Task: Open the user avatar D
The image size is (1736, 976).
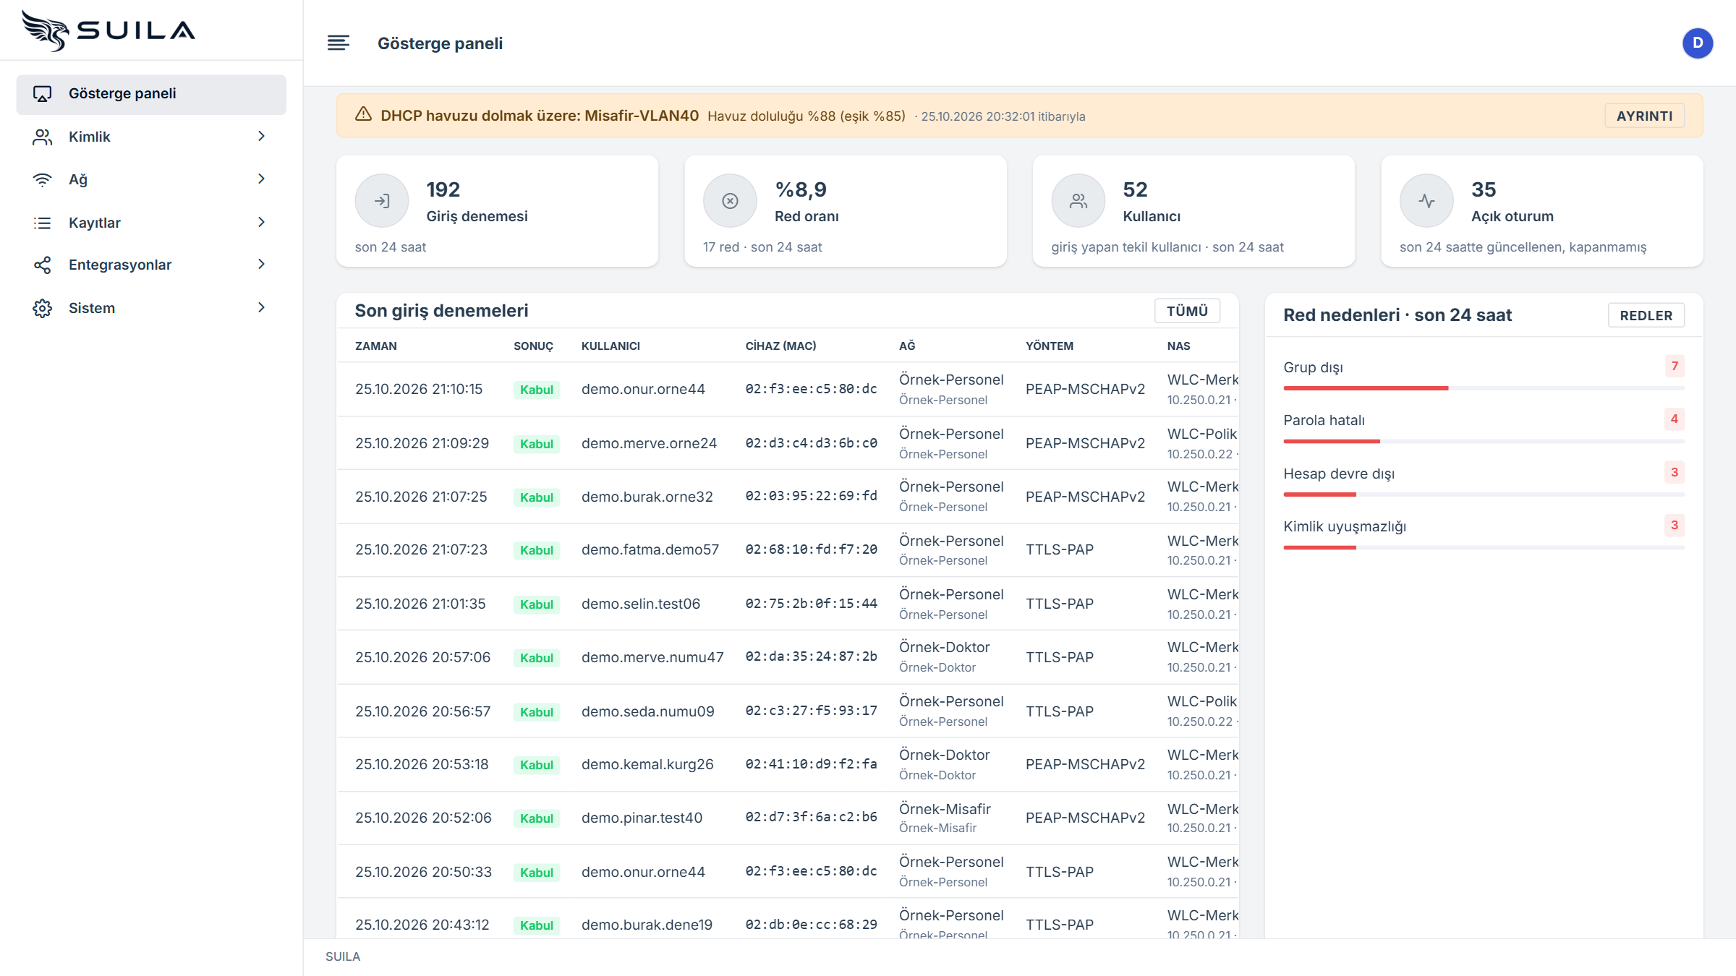Action: tap(1697, 43)
